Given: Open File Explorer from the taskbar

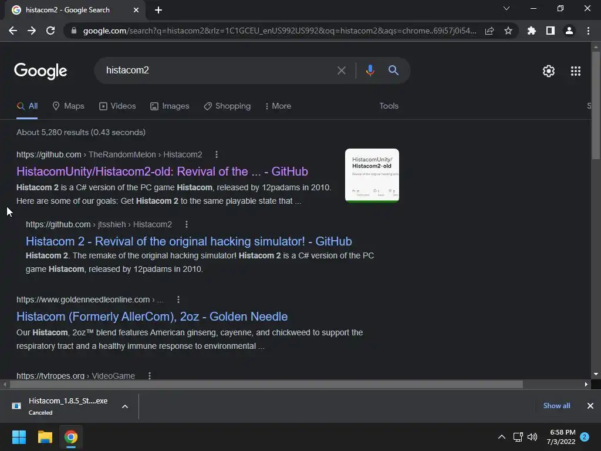Looking at the screenshot, I should point(45,437).
